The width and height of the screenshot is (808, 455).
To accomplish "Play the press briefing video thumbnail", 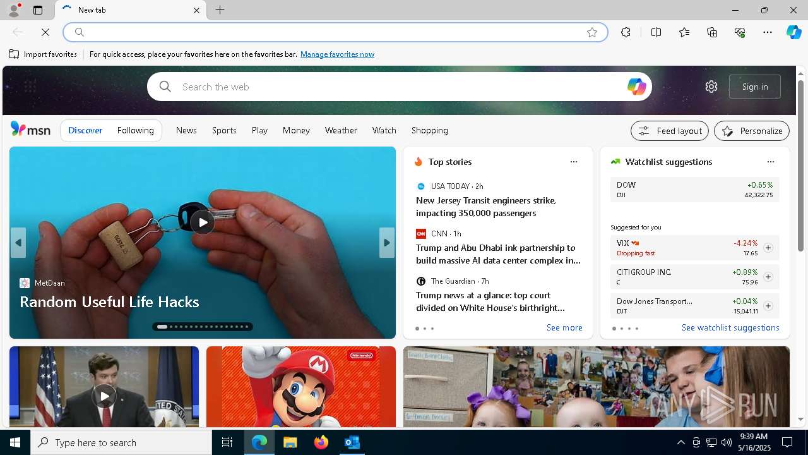I will [104, 396].
